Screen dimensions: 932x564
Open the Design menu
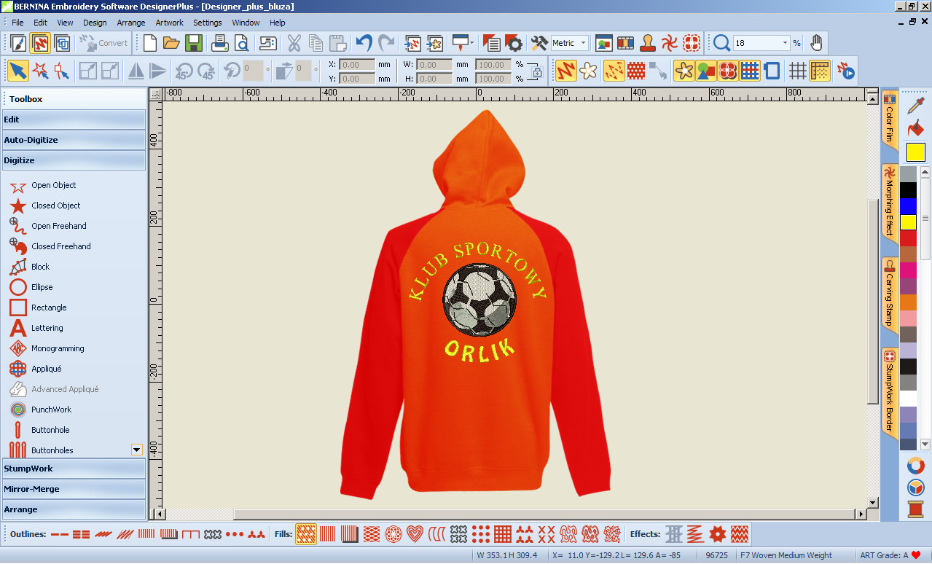click(95, 23)
